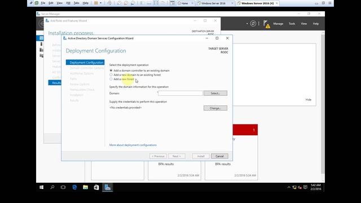This screenshot has width=361, height=203.
Task: Open Server Manager's Tools menu
Action: (x=292, y=24)
